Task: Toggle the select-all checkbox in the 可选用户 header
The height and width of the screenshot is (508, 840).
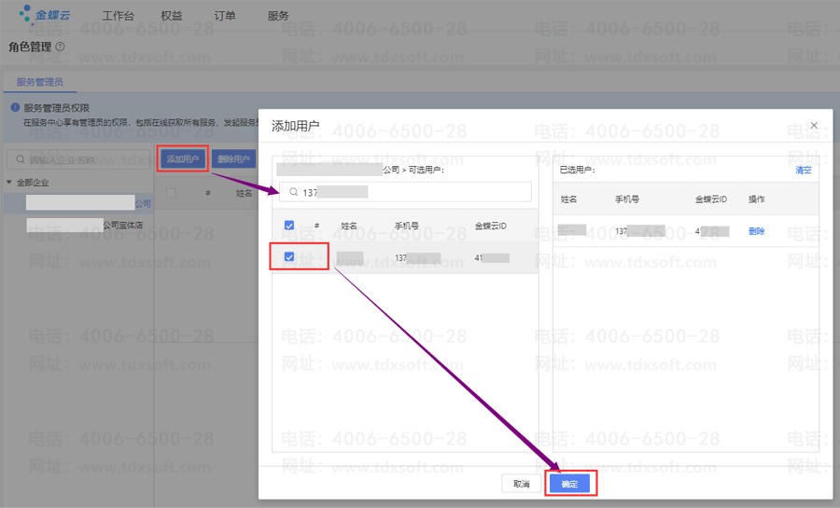Action: click(289, 226)
